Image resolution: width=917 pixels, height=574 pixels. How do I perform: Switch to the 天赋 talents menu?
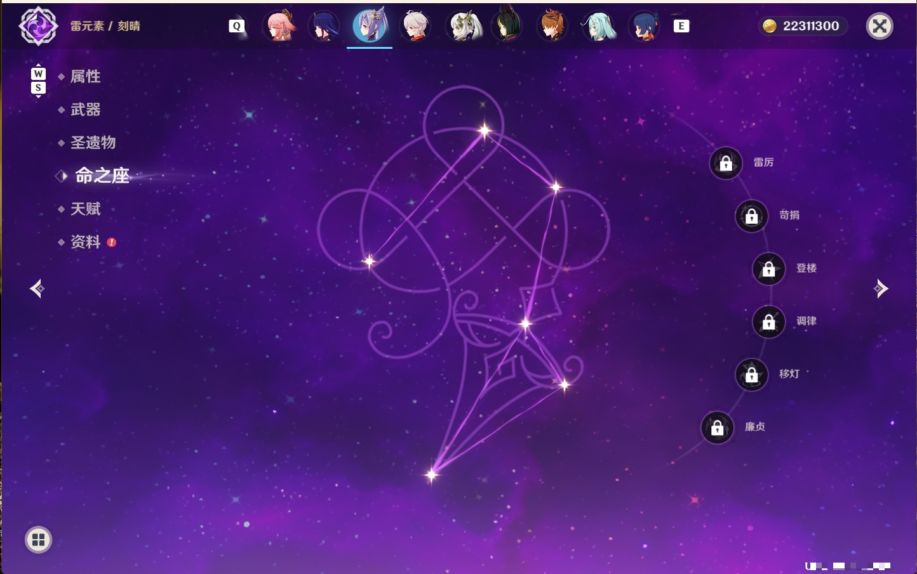pos(86,209)
